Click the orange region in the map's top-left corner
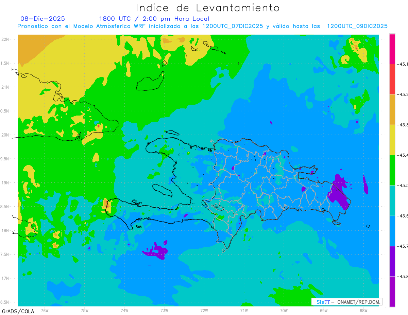Screen dimensions: 408x315 36,48
